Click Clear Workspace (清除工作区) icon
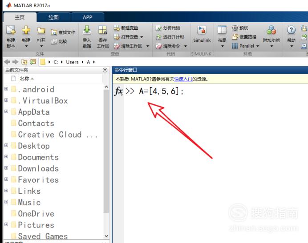Viewport: 308px width, 243px height. coord(117,46)
